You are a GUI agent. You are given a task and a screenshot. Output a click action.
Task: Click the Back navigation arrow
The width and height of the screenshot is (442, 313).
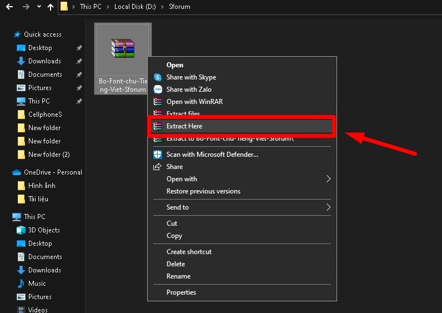coord(9,7)
